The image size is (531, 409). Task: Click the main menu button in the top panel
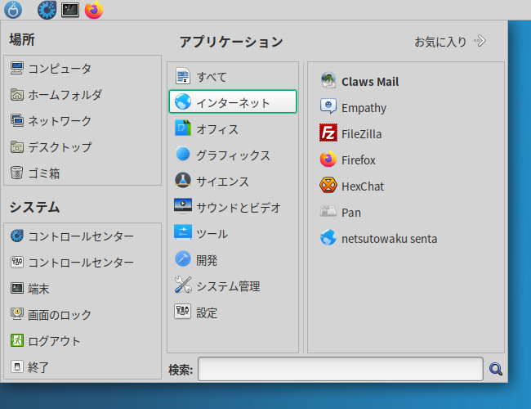click(x=13, y=10)
